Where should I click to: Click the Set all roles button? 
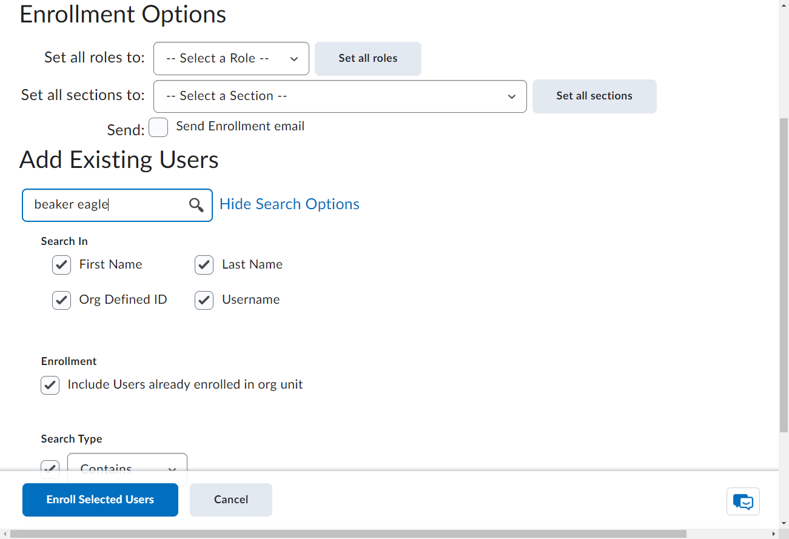(368, 58)
